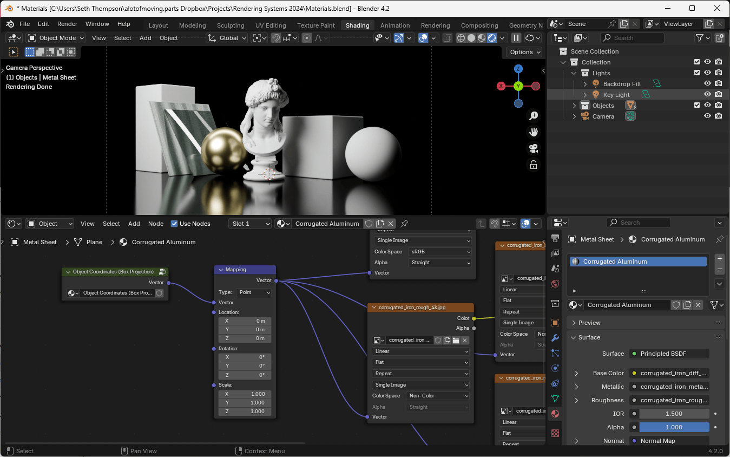Click the lock camera to view icon

tap(534, 165)
